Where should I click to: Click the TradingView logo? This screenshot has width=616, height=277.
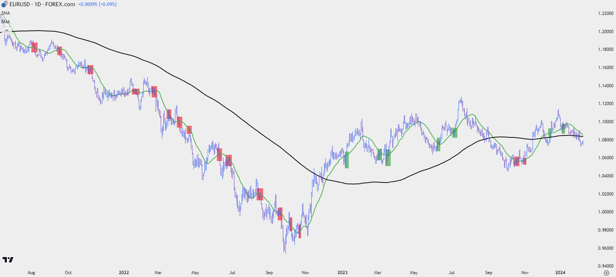8,260
